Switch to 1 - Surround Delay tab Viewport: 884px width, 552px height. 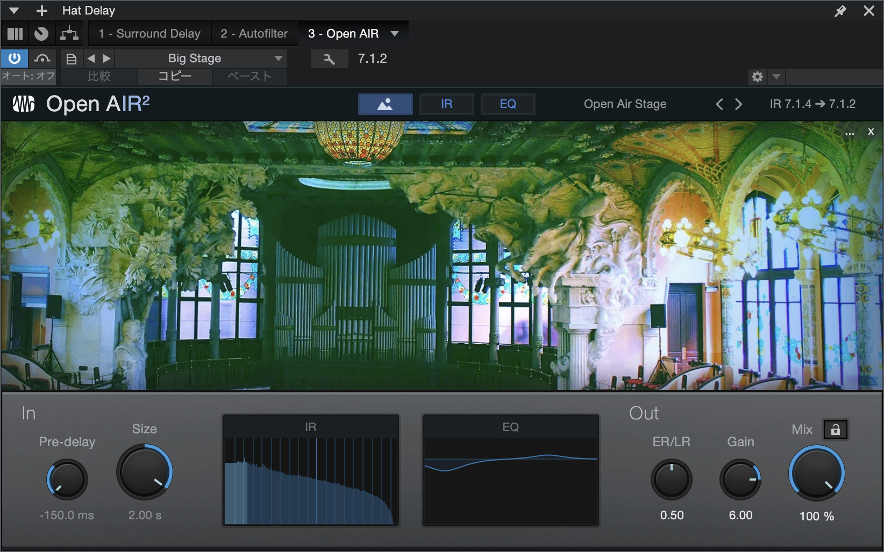click(149, 33)
